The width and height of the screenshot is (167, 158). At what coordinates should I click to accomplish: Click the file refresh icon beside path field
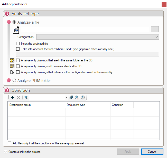(x=16, y=30)
